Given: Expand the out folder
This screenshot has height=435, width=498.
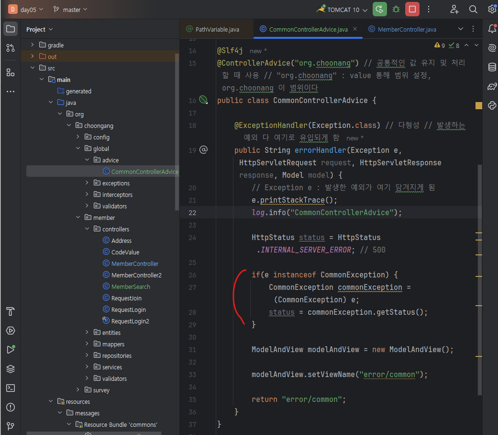Looking at the screenshot, I should [x=32, y=56].
